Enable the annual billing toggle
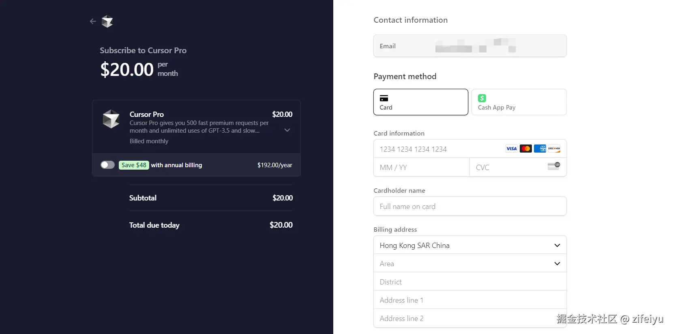The image size is (673, 334). (108, 165)
